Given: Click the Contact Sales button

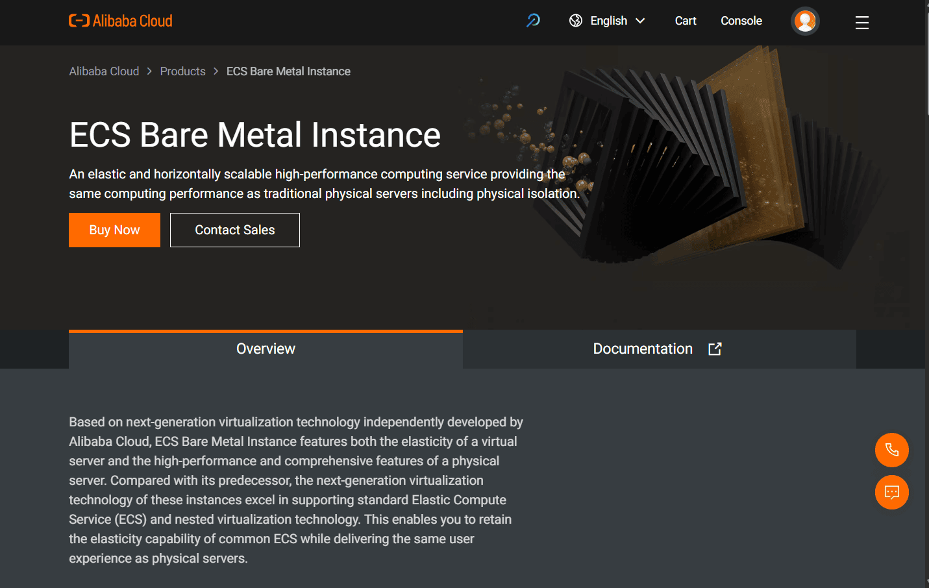Looking at the screenshot, I should click(x=235, y=230).
